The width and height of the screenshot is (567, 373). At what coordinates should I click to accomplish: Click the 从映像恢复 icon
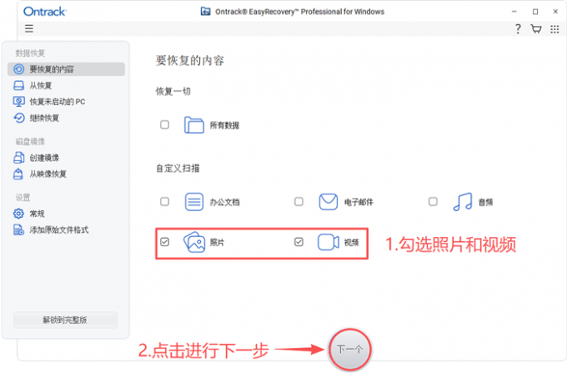pos(18,174)
